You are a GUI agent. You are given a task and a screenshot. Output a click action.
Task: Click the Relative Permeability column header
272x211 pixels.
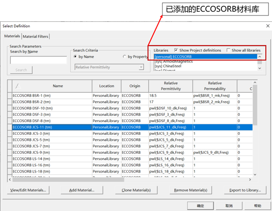215,86
